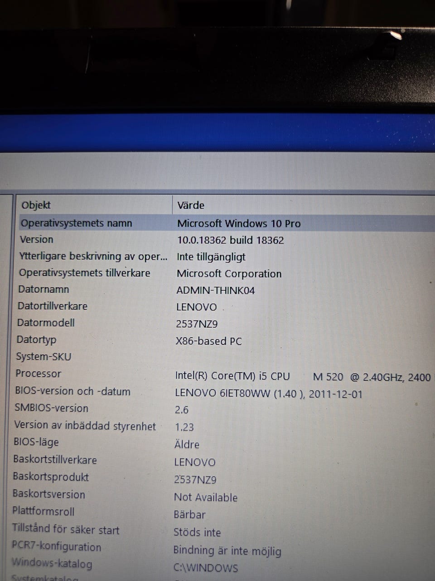
Task: Select the Datornamn row
Action: coord(43,289)
